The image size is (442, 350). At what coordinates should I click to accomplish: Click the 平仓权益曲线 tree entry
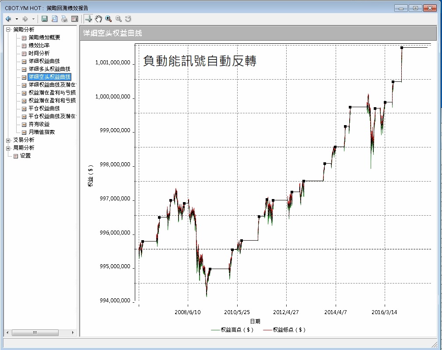coord(44,108)
